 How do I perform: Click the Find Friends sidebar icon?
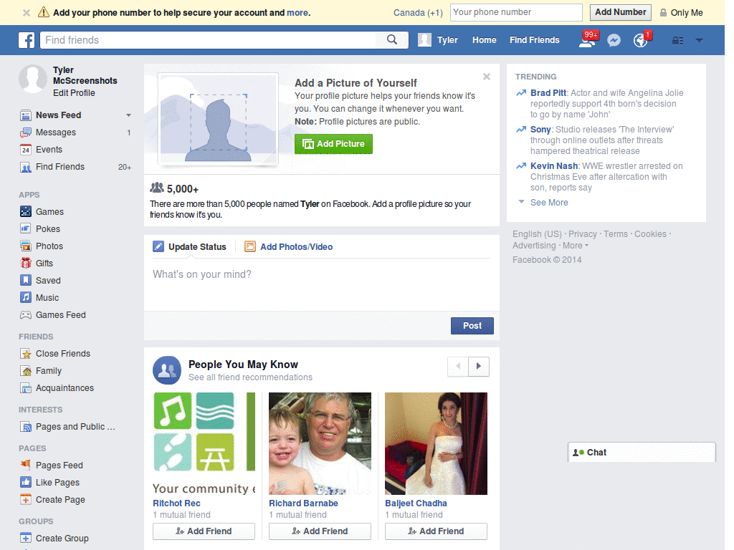click(26, 167)
